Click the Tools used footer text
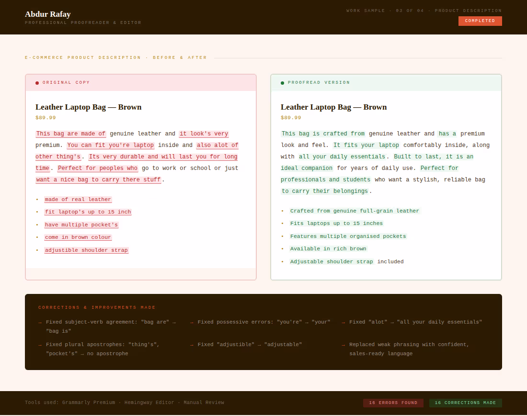527x416 pixels. tap(125, 402)
